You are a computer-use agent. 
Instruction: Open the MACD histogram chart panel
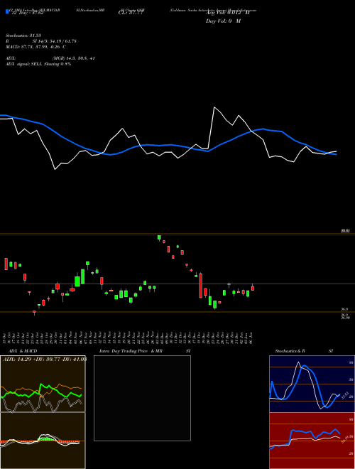pos(43,441)
